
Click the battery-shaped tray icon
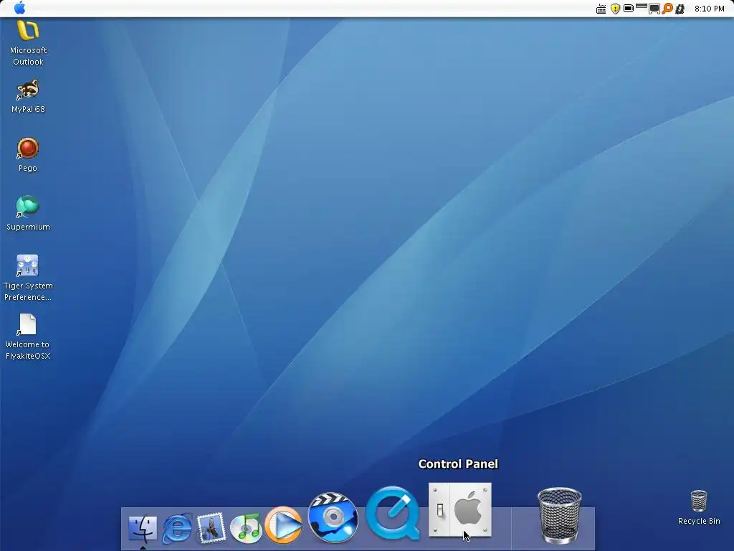(629, 9)
